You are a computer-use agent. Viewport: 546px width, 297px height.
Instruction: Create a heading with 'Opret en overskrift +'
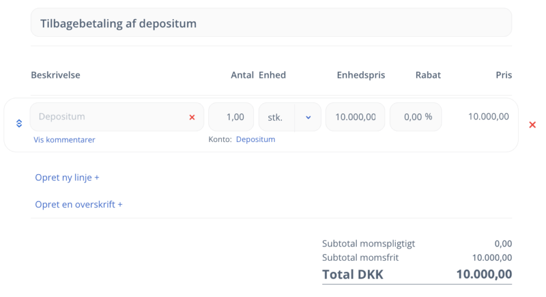click(x=78, y=204)
